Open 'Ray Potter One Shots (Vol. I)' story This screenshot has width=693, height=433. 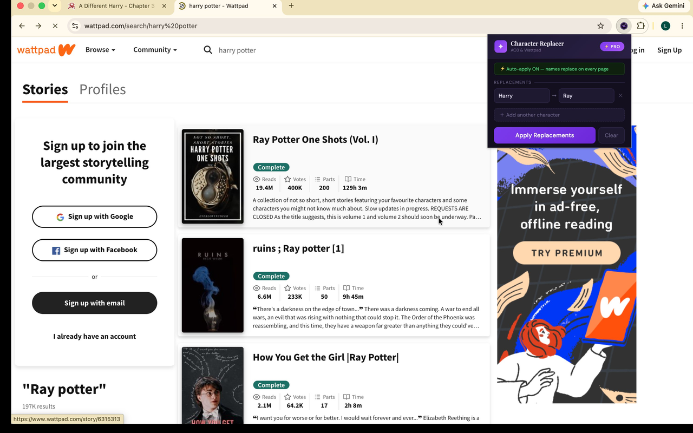pyautogui.click(x=316, y=140)
